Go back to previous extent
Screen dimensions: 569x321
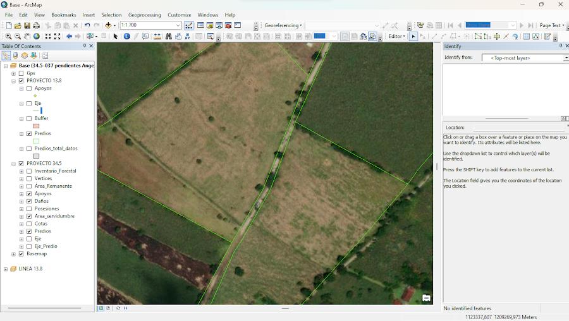click(68, 36)
